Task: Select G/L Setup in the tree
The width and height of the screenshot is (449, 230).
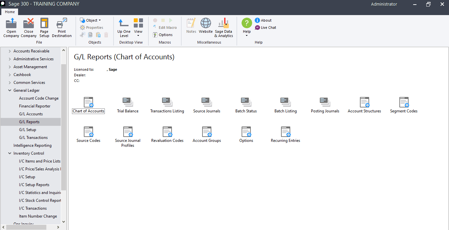Action: click(x=28, y=130)
